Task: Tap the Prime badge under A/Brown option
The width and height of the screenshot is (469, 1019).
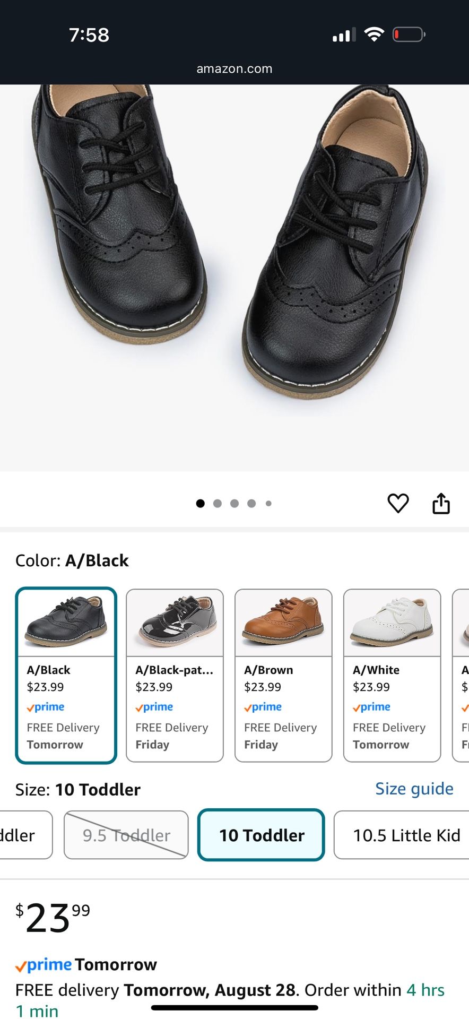Action: coord(263,707)
